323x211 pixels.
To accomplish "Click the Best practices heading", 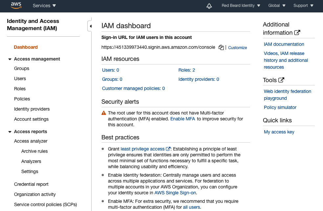I will click(120, 137).
